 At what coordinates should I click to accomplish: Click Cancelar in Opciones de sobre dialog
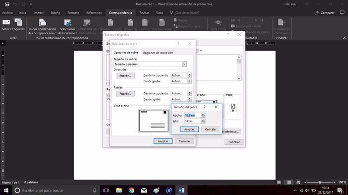pyautogui.click(x=184, y=141)
